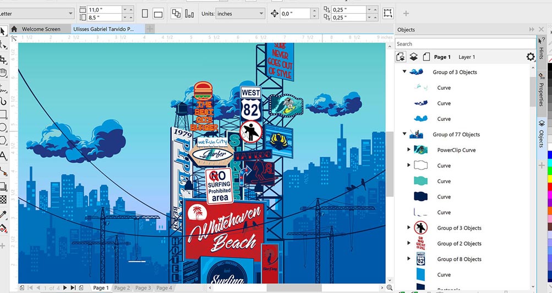Click the property bar quick customize plus

coord(406,13)
